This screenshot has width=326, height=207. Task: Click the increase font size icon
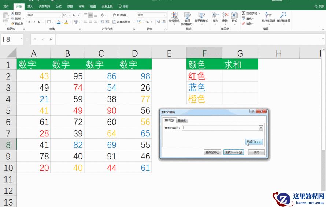pos(74,15)
